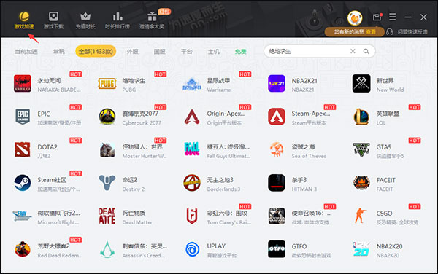
Task: Select the PUBG 绝地求生 game icon
Action: (107, 83)
